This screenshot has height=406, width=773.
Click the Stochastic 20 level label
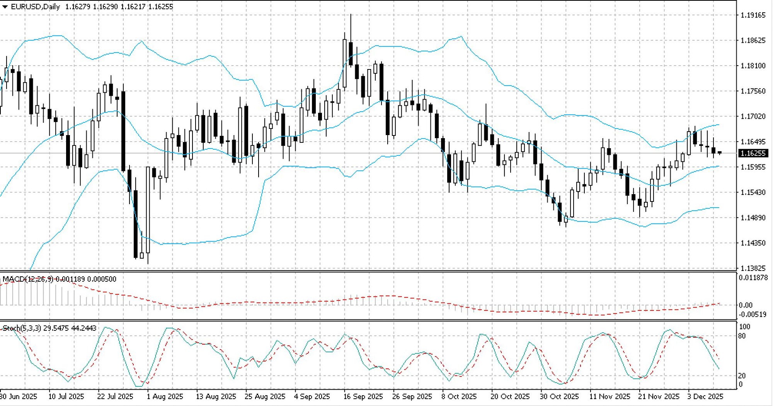pyautogui.click(x=742, y=376)
